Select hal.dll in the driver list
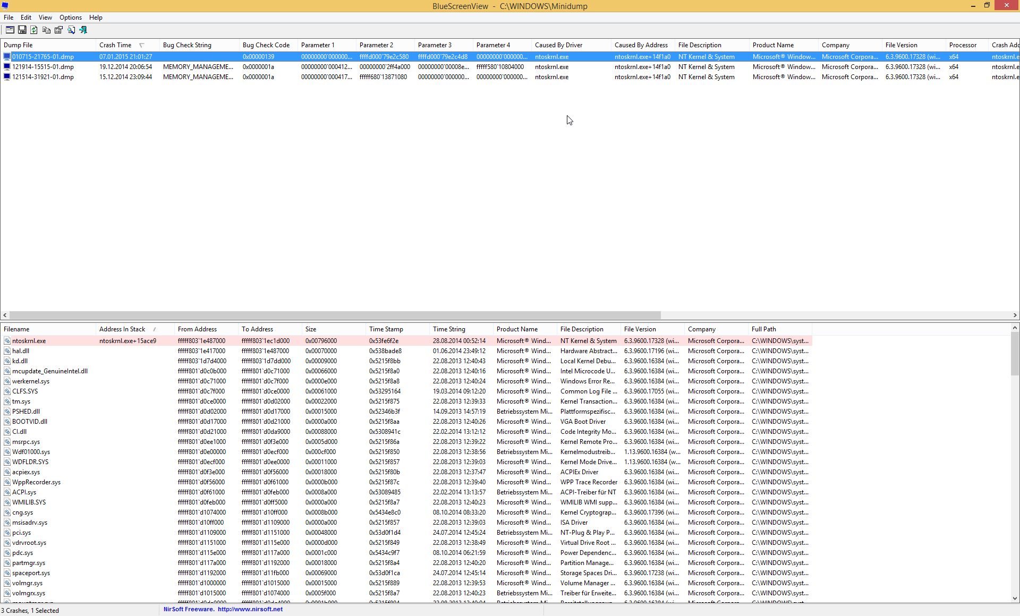The height and width of the screenshot is (616, 1020). point(21,351)
